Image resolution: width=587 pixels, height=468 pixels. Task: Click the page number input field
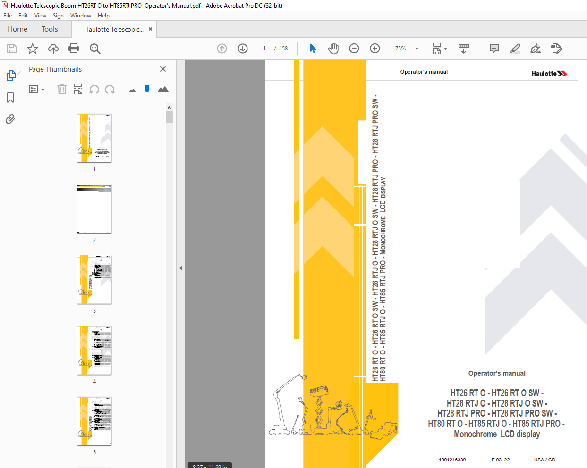(x=264, y=49)
